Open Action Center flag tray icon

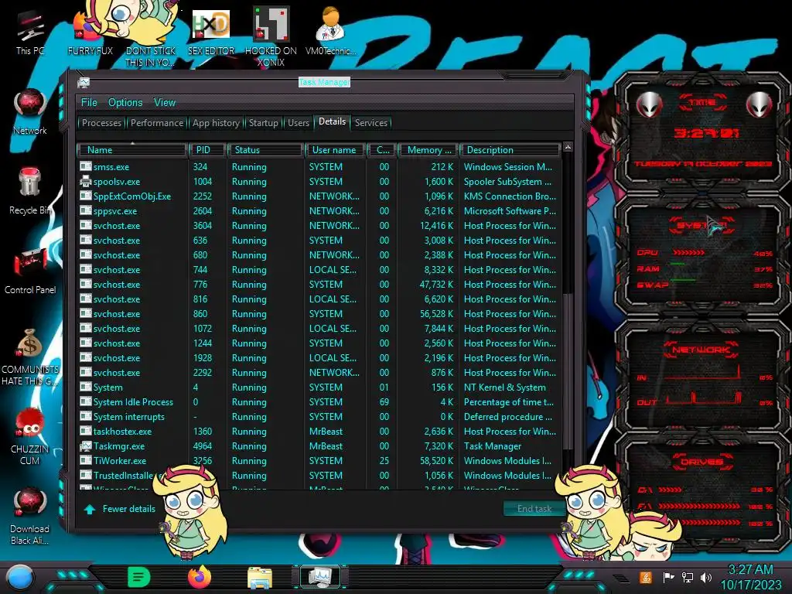[669, 577]
